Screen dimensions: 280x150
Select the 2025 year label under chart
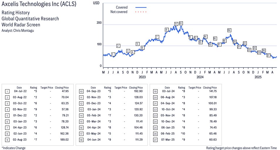[258, 77]
